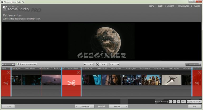
Task: Select blue marker after first cut region
Action: 11,82
